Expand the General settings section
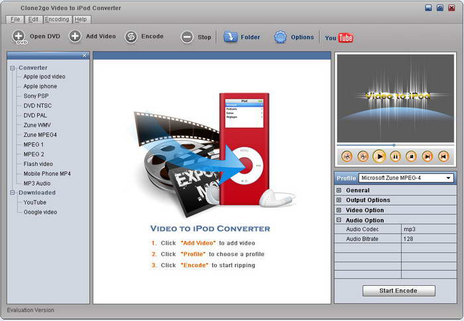Viewport: 464px width, 321px height. pos(339,190)
